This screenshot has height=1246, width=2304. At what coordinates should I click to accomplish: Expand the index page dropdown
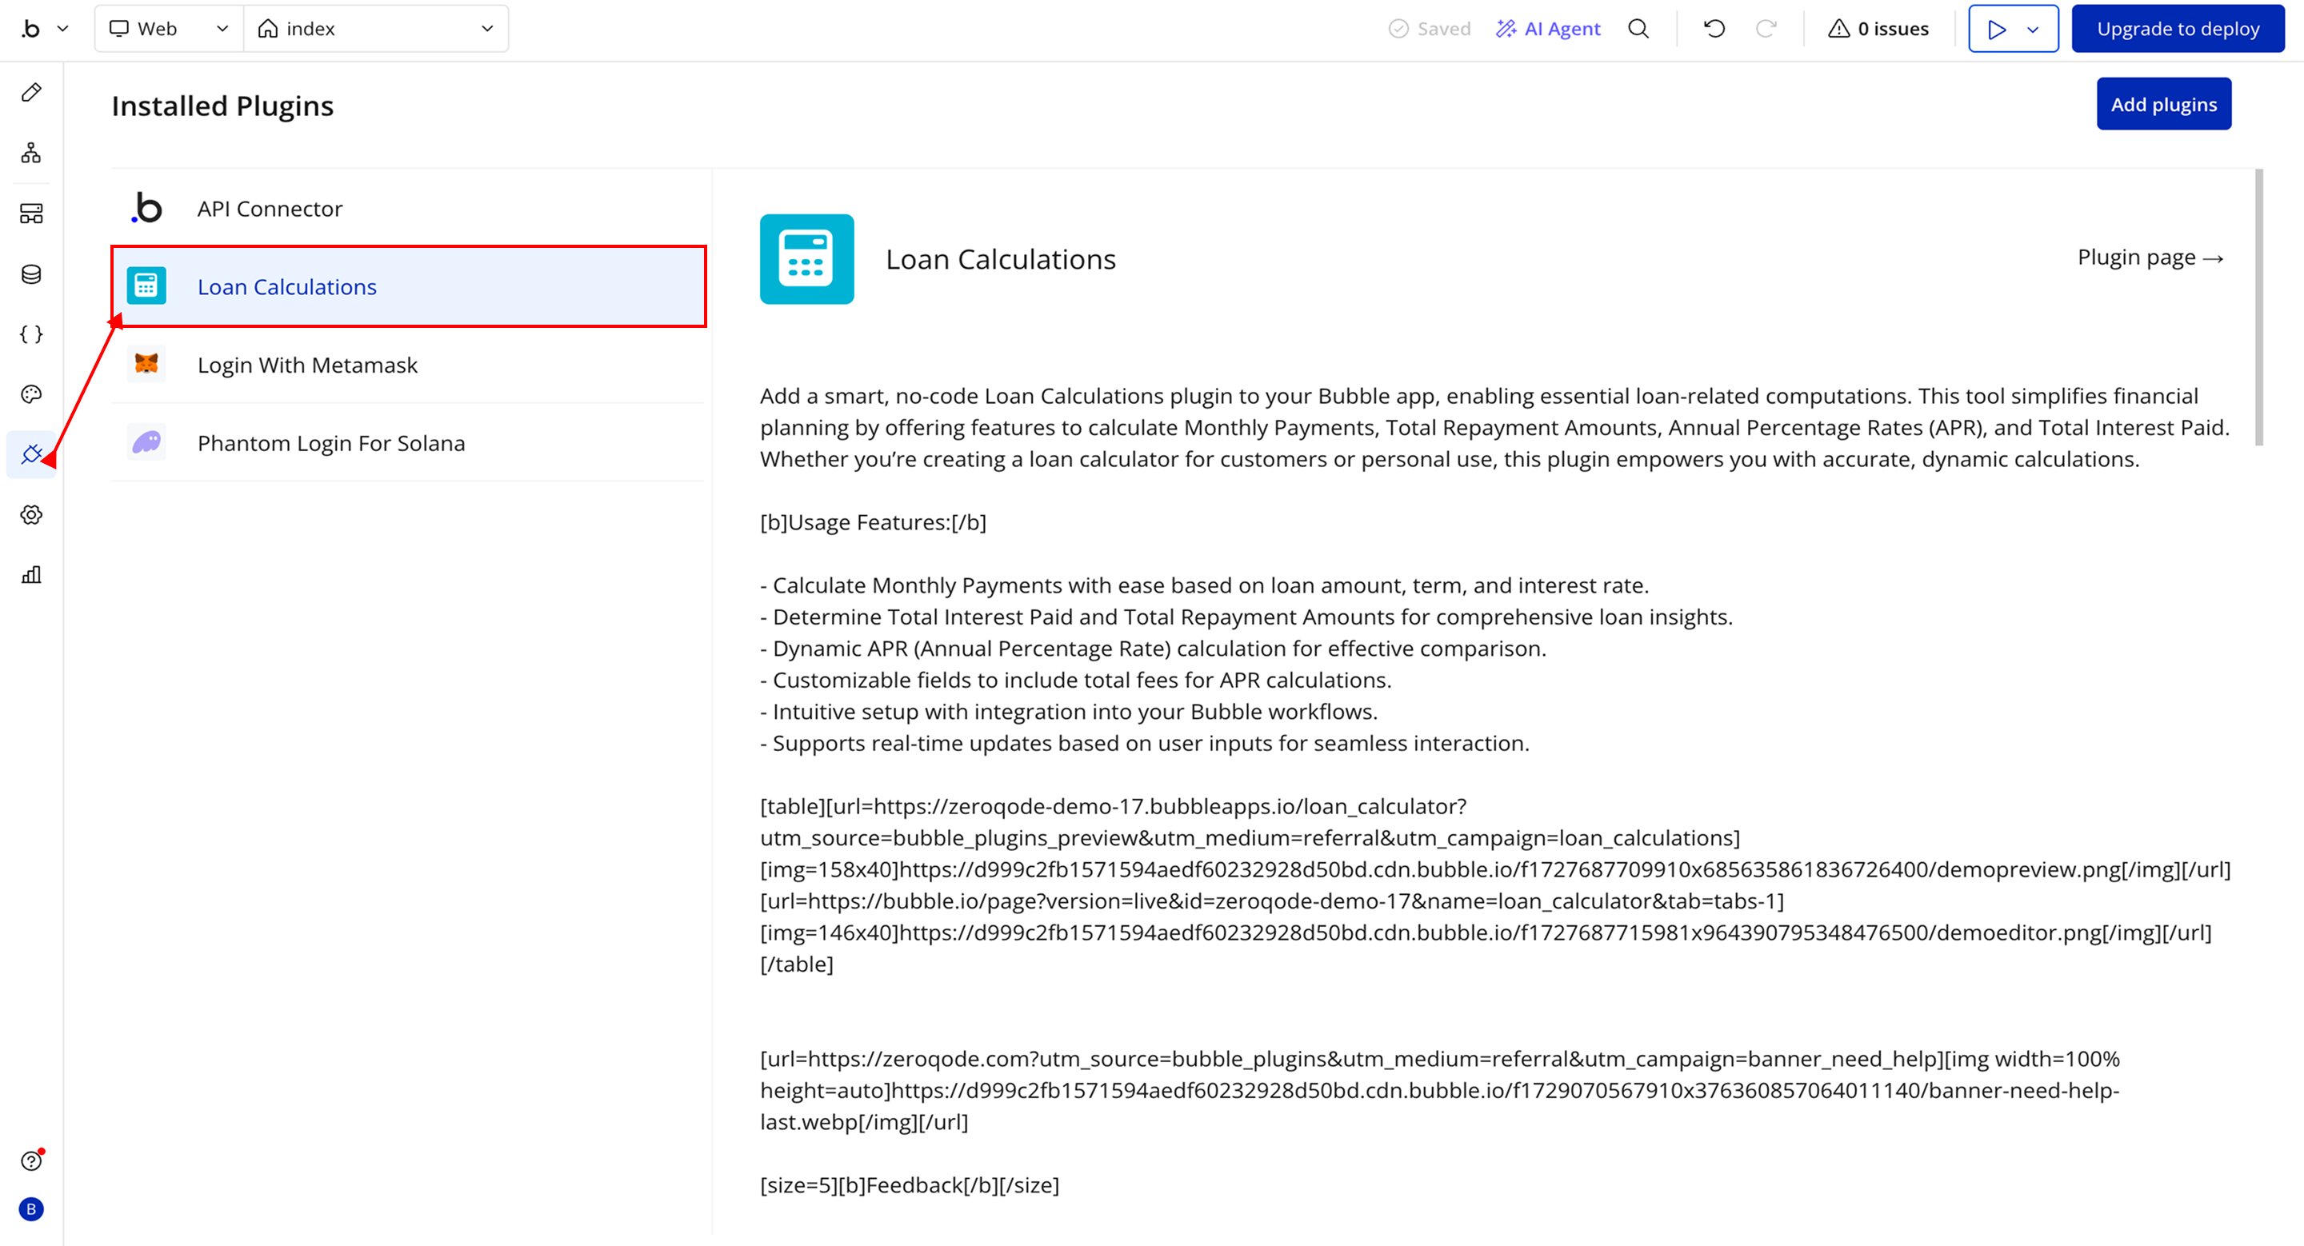tap(376, 29)
